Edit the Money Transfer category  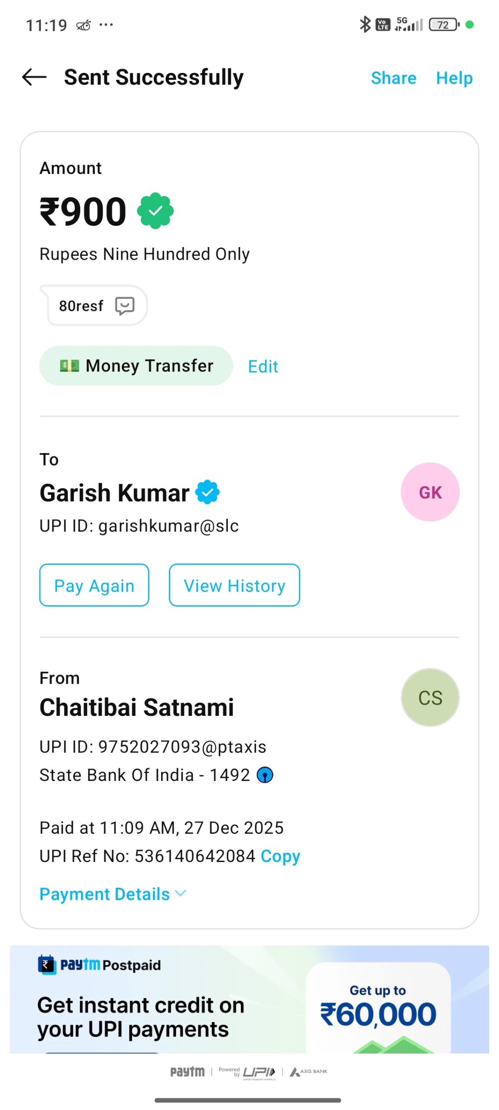pyautogui.click(x=263, y=366)
